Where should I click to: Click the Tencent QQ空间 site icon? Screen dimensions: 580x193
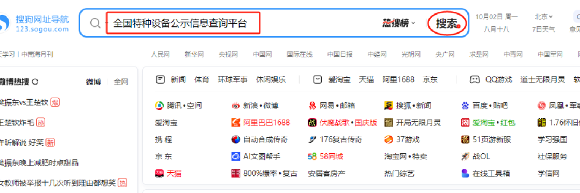point(159,106)
